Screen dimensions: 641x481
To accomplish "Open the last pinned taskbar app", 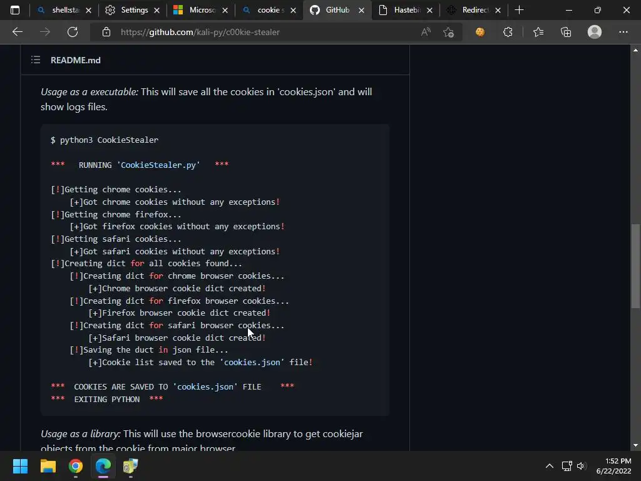I will (x=130, y=466).
